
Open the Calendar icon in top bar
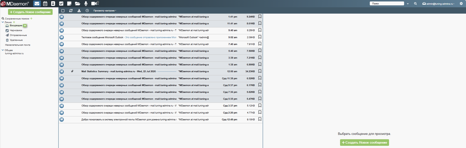click(45, 3)
